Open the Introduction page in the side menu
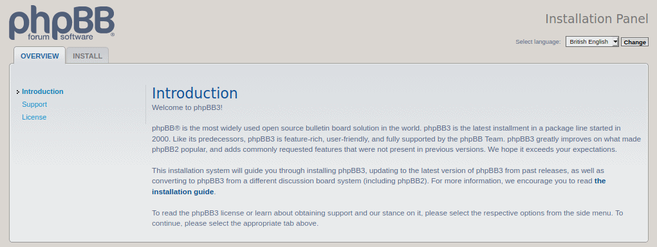 point(42,92)
